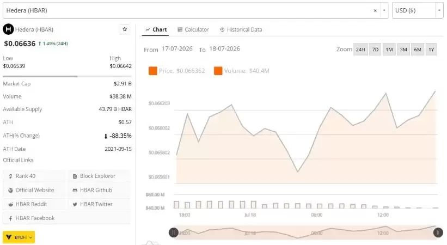Click the chart navigator range strip
Image resolution: width=447 pixels, height=245 pixels.
tap(305, 232)
